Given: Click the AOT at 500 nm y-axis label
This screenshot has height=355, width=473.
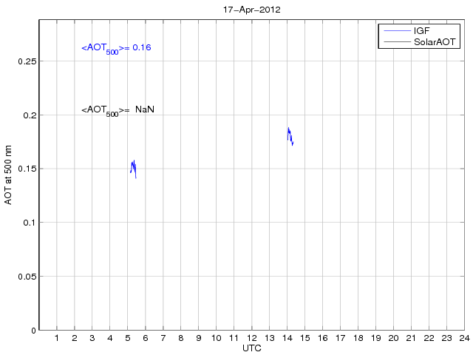Looking at the screenshot, I should pyautogui.click(x=8, y=175).
